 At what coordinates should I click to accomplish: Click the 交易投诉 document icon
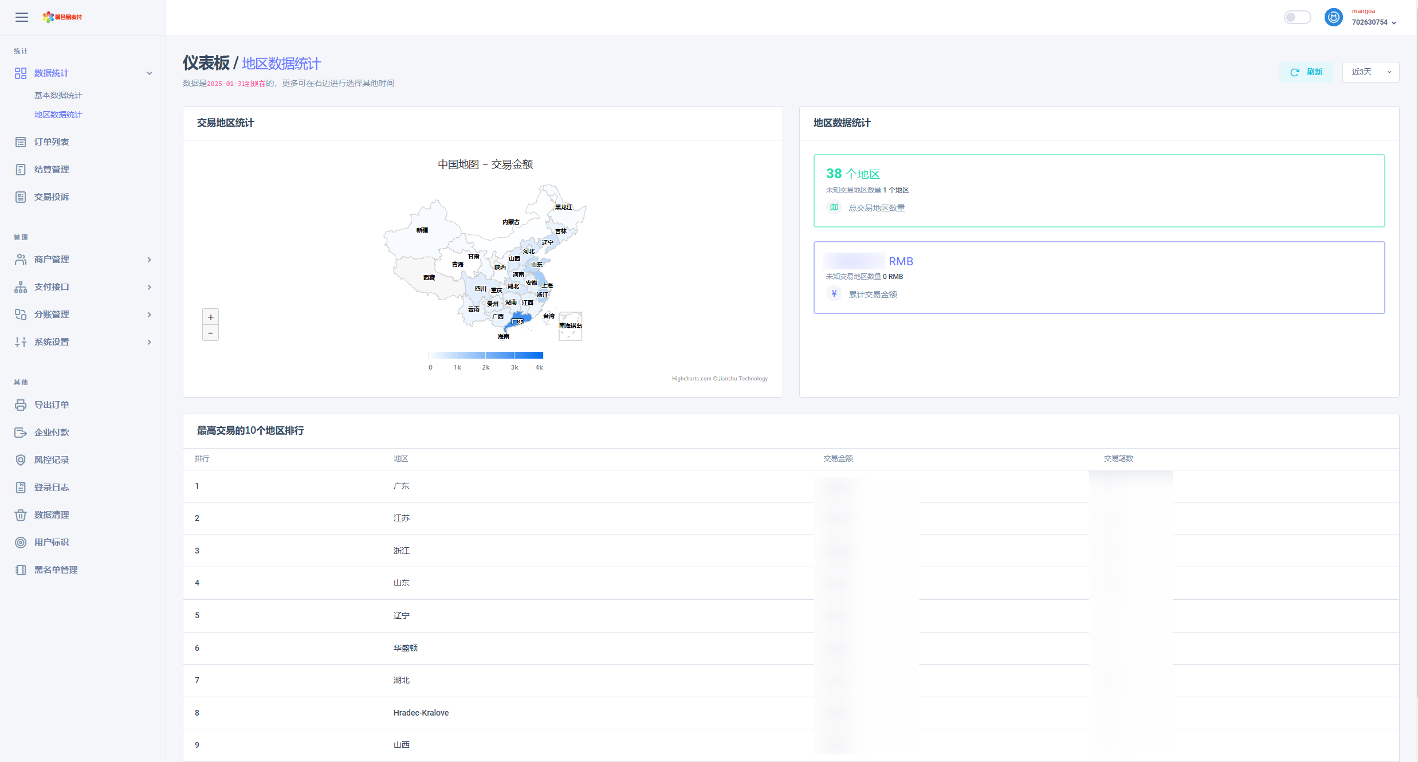[21, 197]
